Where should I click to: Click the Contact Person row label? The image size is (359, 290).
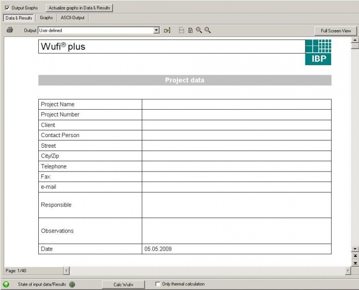[60, 135]
